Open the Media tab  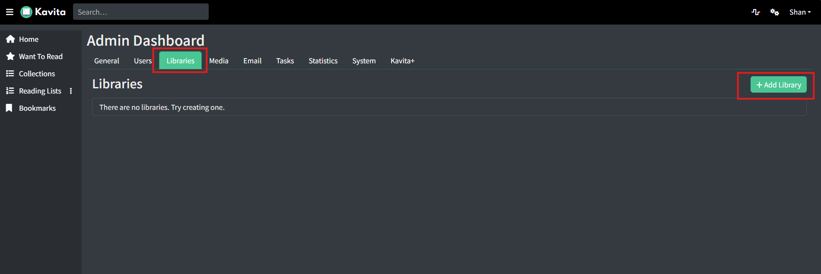pyautogui.click(x=219, y=61)
